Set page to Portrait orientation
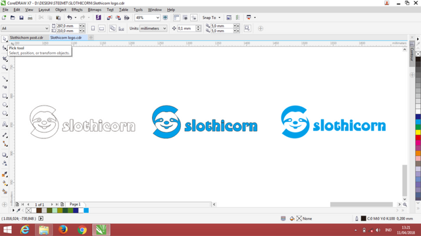 [x=93, y=28]
